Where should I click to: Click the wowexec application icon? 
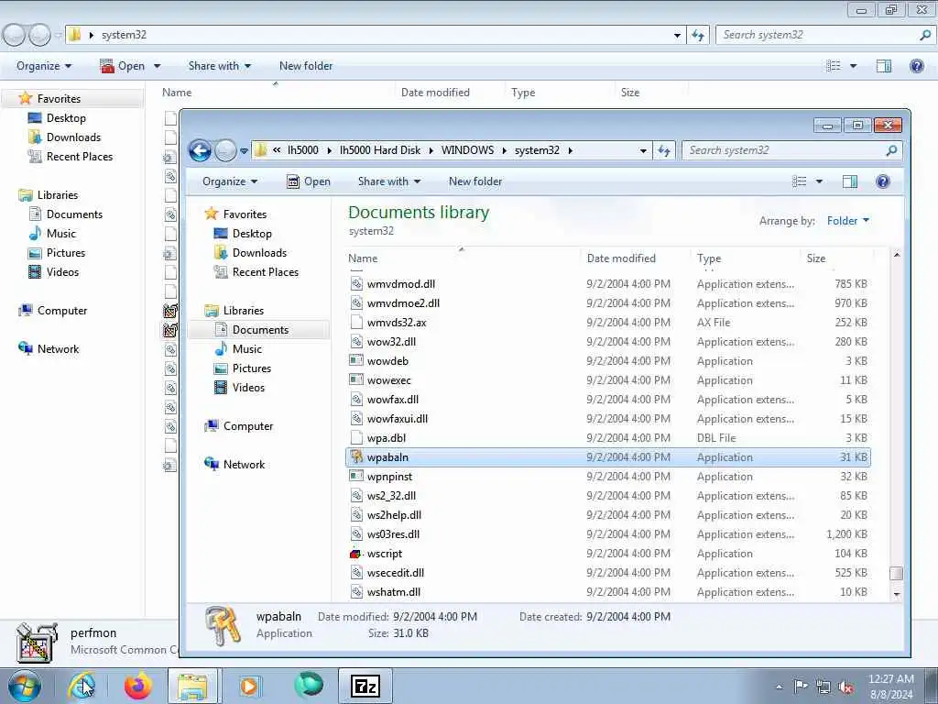(x=356, y=380)
